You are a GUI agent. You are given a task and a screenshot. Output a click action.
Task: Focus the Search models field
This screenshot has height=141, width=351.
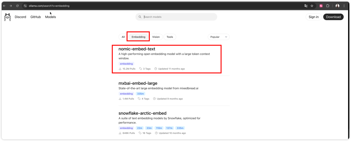click(176, 17)
